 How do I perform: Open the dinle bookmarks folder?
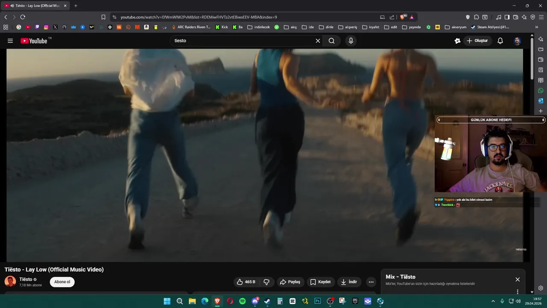click(326, 27)
